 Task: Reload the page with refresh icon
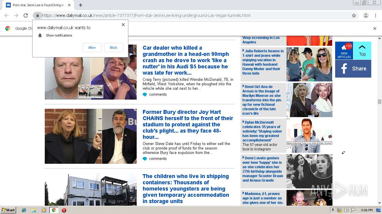point(26,15)
